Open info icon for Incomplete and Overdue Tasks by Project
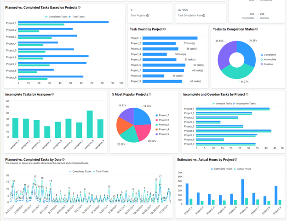Screen dimensions: 287x221 (247, 94)
